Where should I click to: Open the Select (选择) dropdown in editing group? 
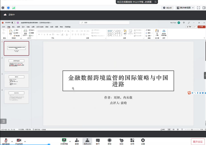click(149, 36)
